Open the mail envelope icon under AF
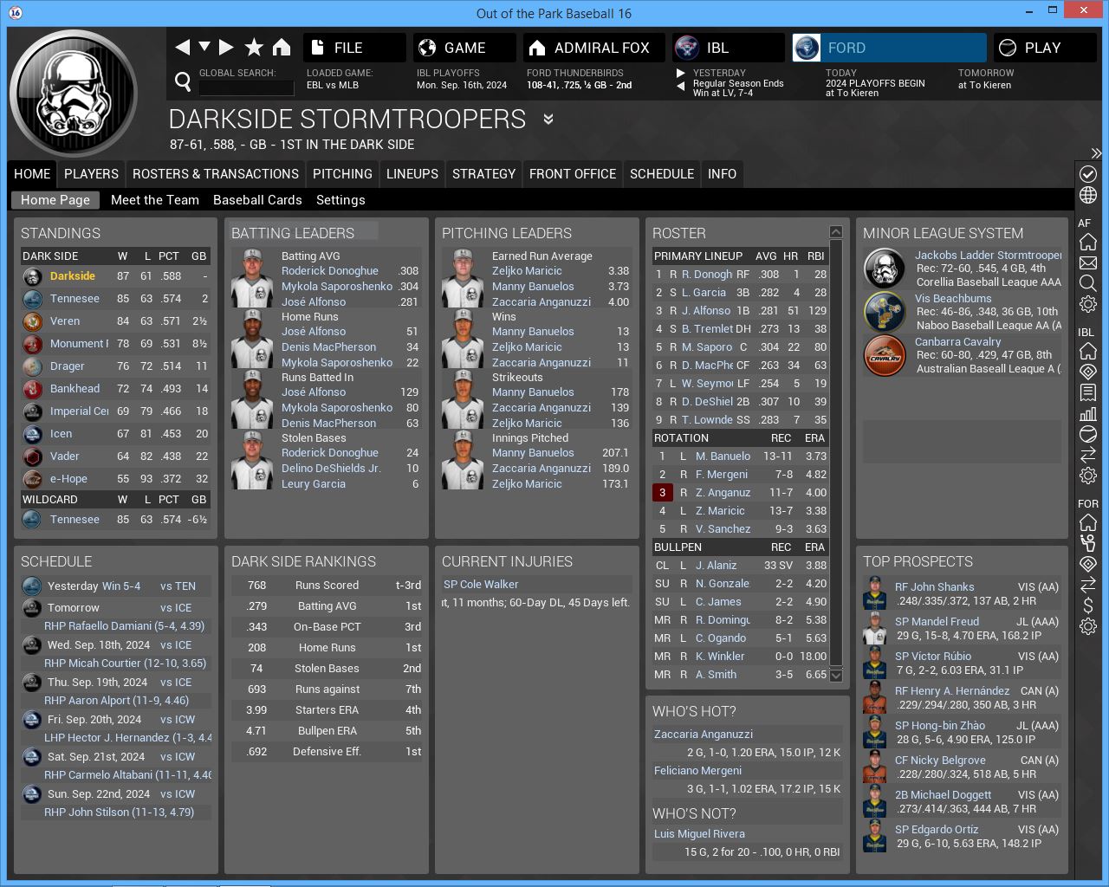This screenshot has width=1109, height=887. 1088,262
